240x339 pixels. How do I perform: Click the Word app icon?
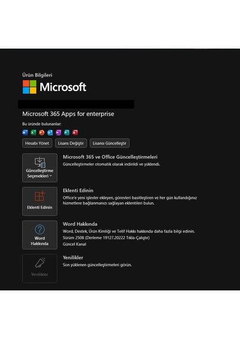(x=25, y=133)
